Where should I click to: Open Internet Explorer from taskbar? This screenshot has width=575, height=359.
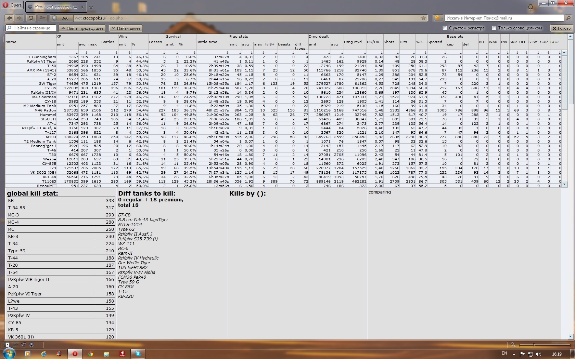(x=43, y=354)
